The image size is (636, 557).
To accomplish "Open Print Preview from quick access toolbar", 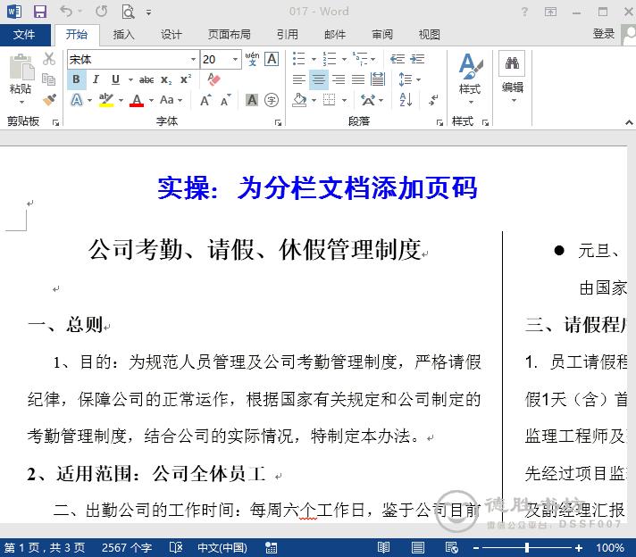I will (128, 12).
